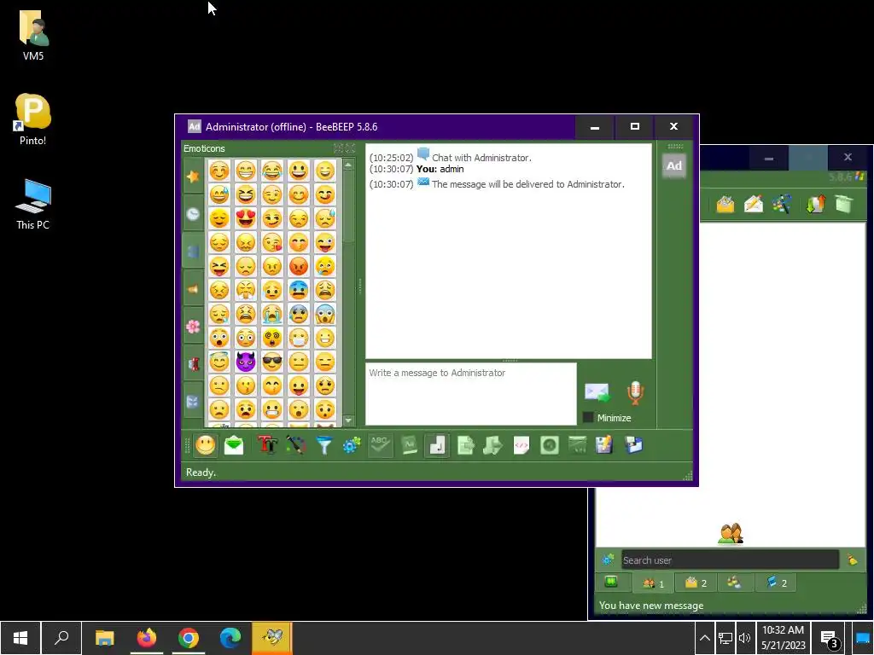Open notification center with 3 badge
The height and width of the screenshot is (655, 874).
click(x=830, y=639)
